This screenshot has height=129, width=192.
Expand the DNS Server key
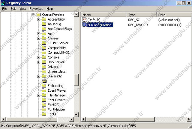[39, 62]
